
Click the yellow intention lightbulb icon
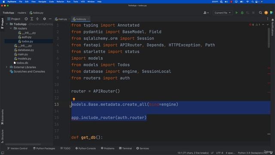click(74, 99)
